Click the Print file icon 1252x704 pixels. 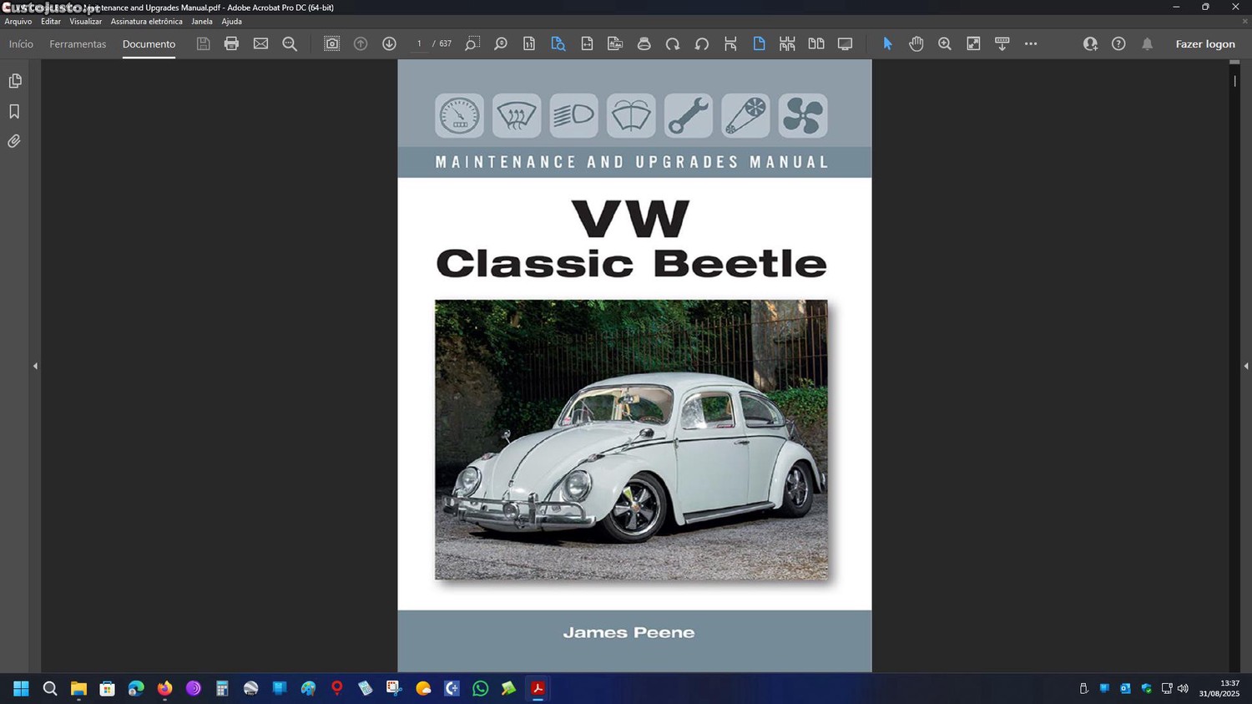coord(231,43)
